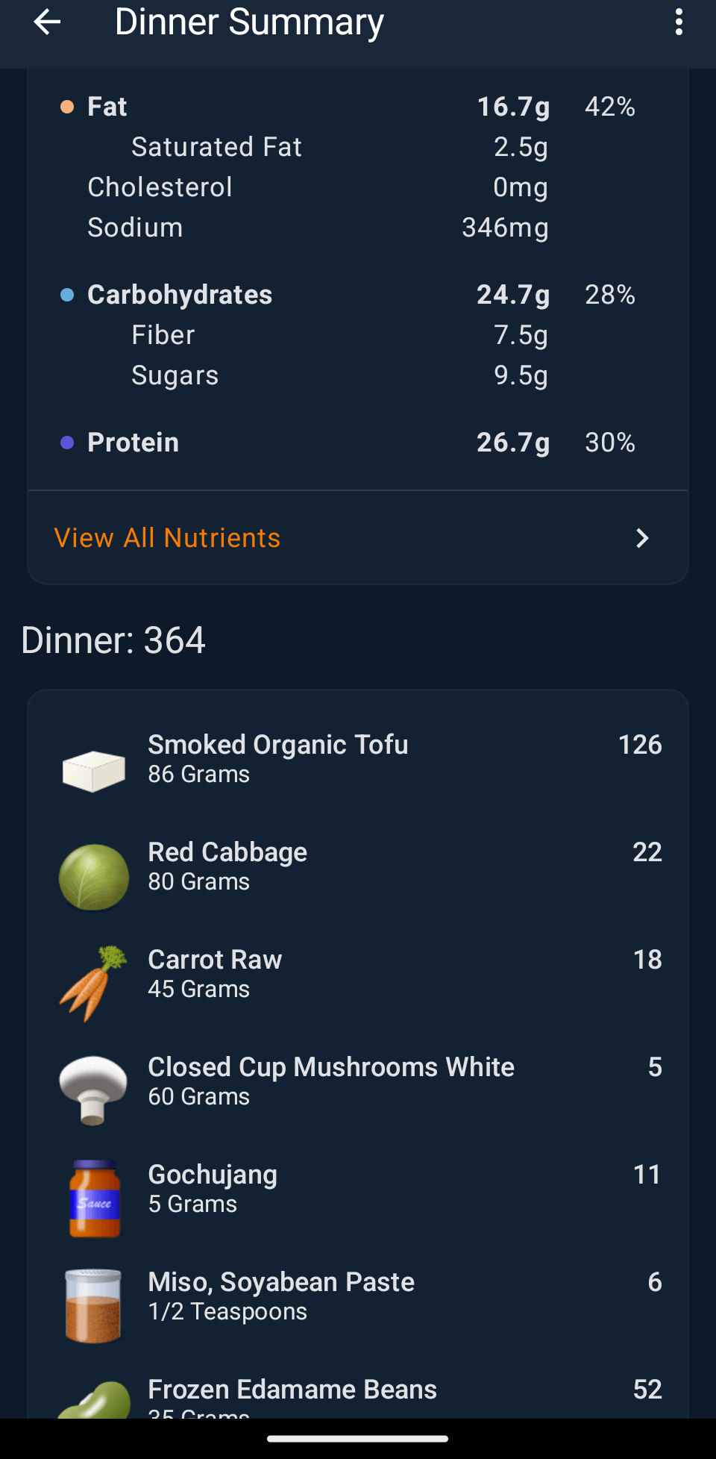Screen dimensions: 716x1459
Task: Tap the miso spice jar icon
Action: point(94,1305)
